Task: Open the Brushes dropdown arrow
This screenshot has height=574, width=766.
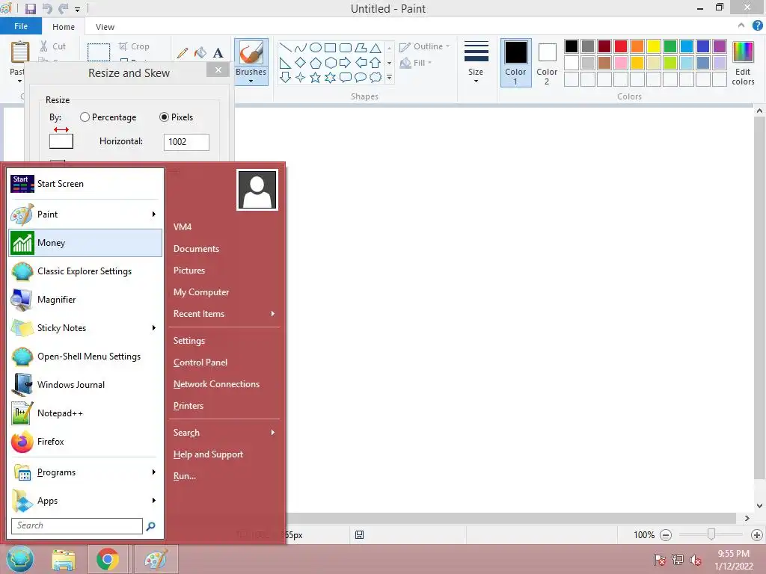Action: [x=251, y=81]
